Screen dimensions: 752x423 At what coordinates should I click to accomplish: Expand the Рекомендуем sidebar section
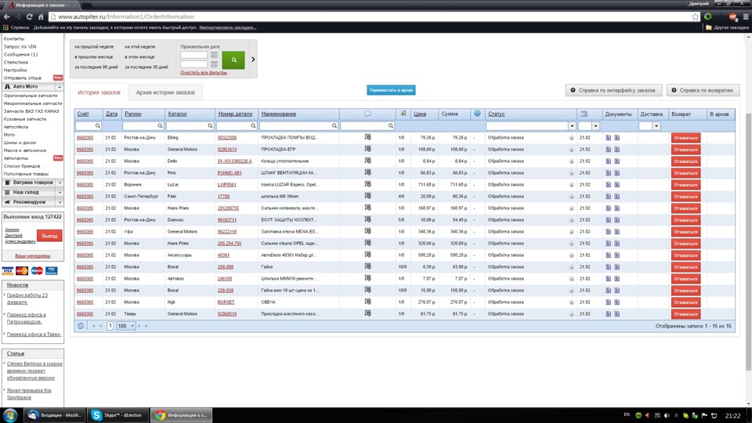point(60,202)
